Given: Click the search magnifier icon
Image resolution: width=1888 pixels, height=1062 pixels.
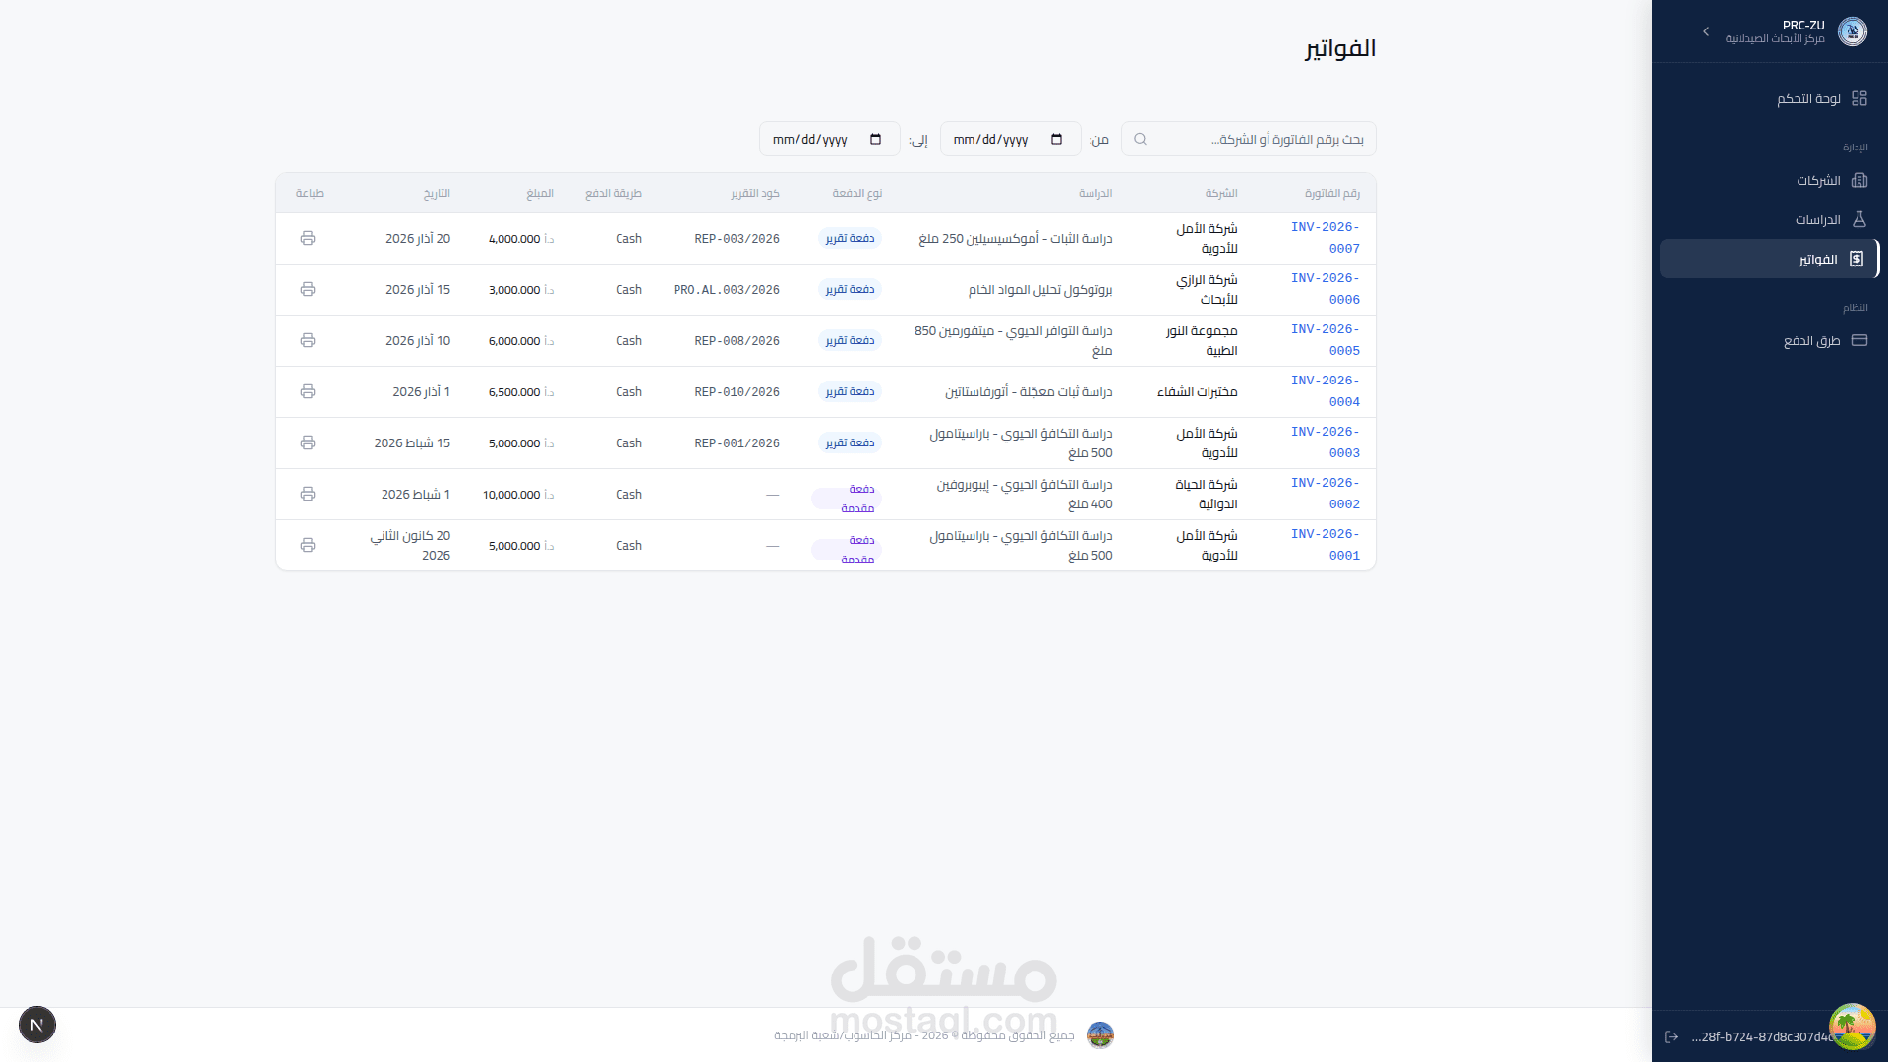Looking at the screenshot, I should pos(1141,140).
